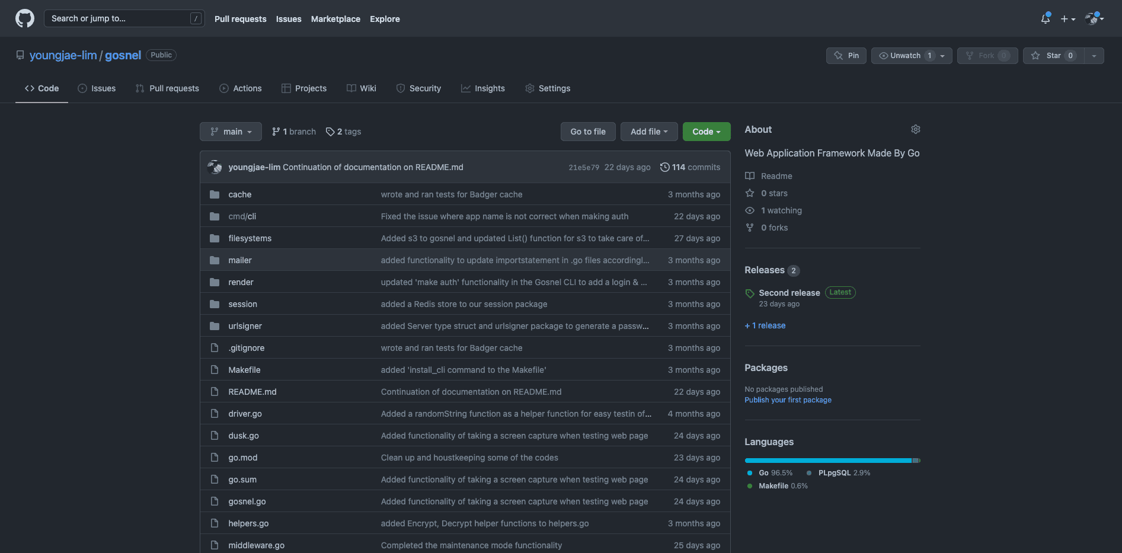Viewport: 1122px width, 553px height.
Task: Click the Readme book icon in About
Action: (750, 176)
